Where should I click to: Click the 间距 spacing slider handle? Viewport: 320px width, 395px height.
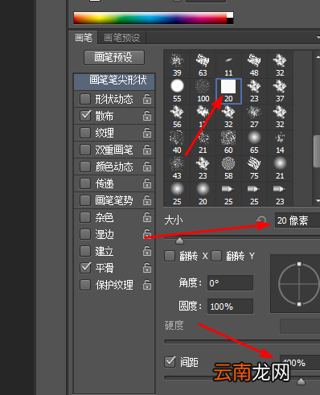pos(302,381)
